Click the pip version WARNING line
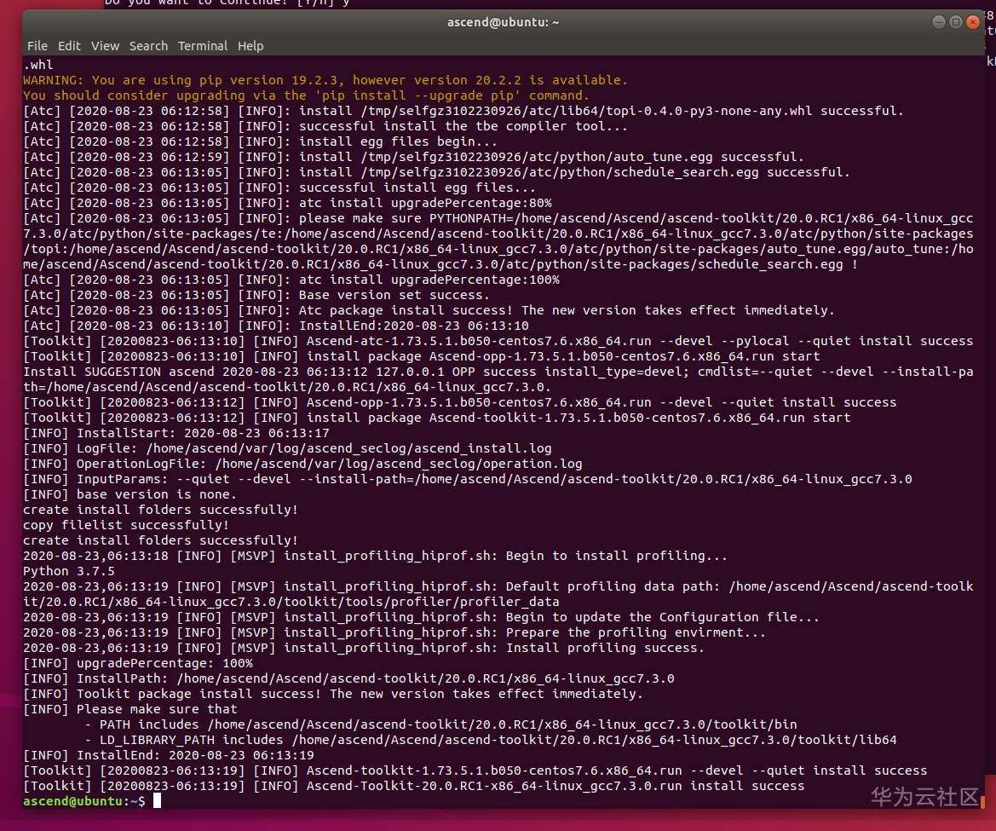Viewport: 996px width, 831px height. (x=325, y=80)
